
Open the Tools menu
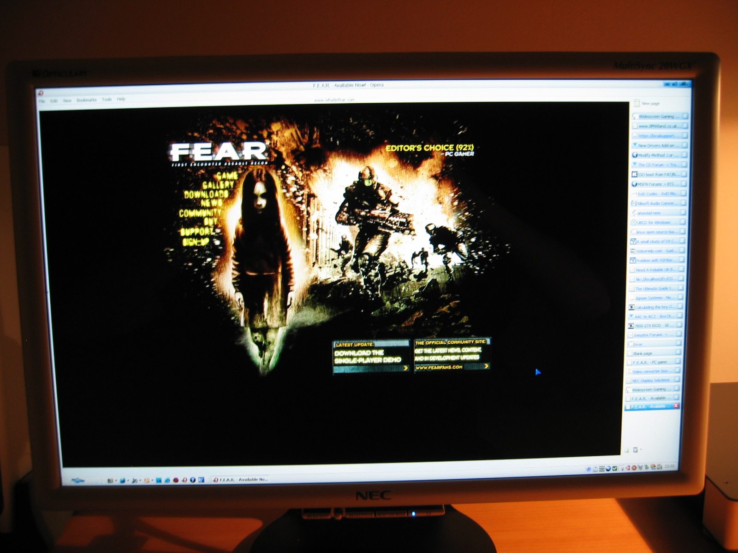(107, 100)
